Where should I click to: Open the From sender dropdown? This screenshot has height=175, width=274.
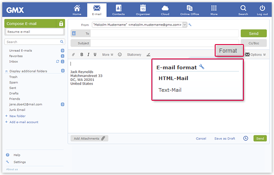(x=185, y=25)
